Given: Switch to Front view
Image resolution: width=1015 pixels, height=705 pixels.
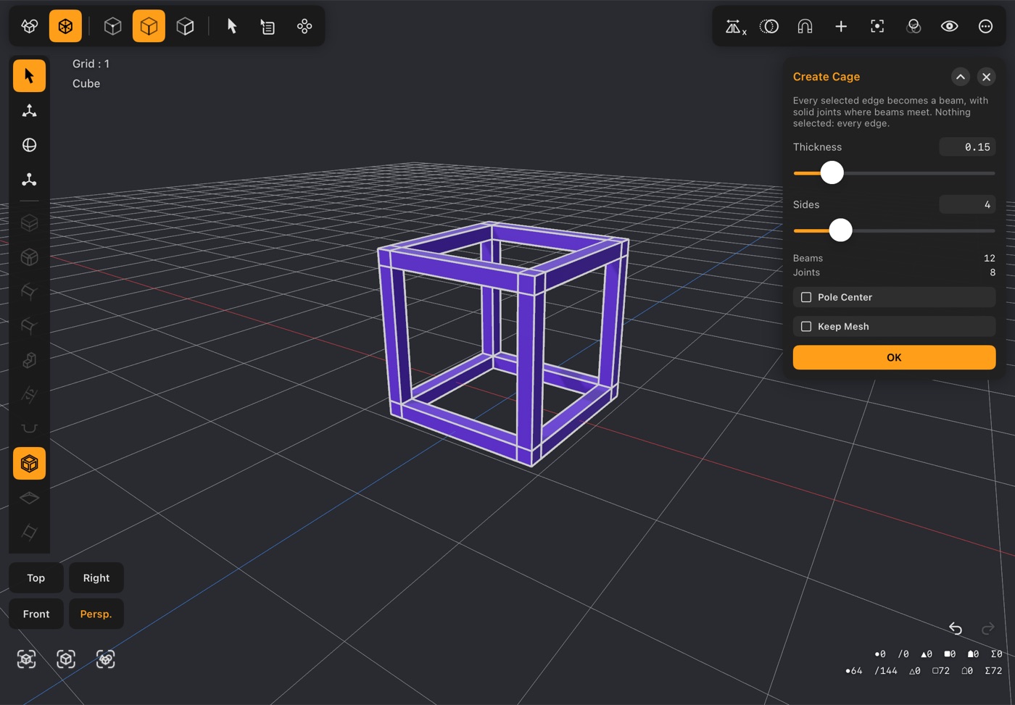Looking at the screenshot, I should pos(36,614).
